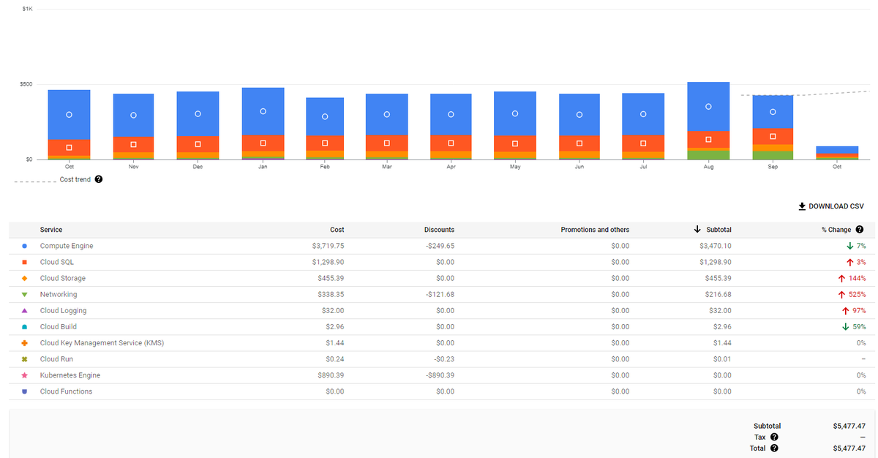Click the red up arrow beside 525%

click(841, 294)
